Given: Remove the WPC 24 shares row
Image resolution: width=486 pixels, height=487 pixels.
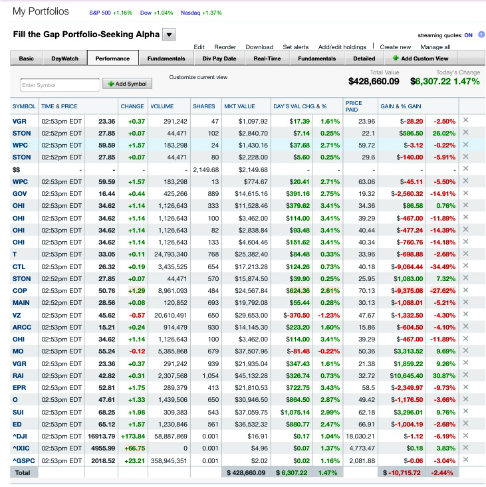Looking at the screenshot, I should coord(465,145).
